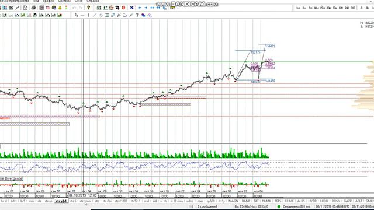
Task: Click the green connection status indicator
Action: coord(279,206)
